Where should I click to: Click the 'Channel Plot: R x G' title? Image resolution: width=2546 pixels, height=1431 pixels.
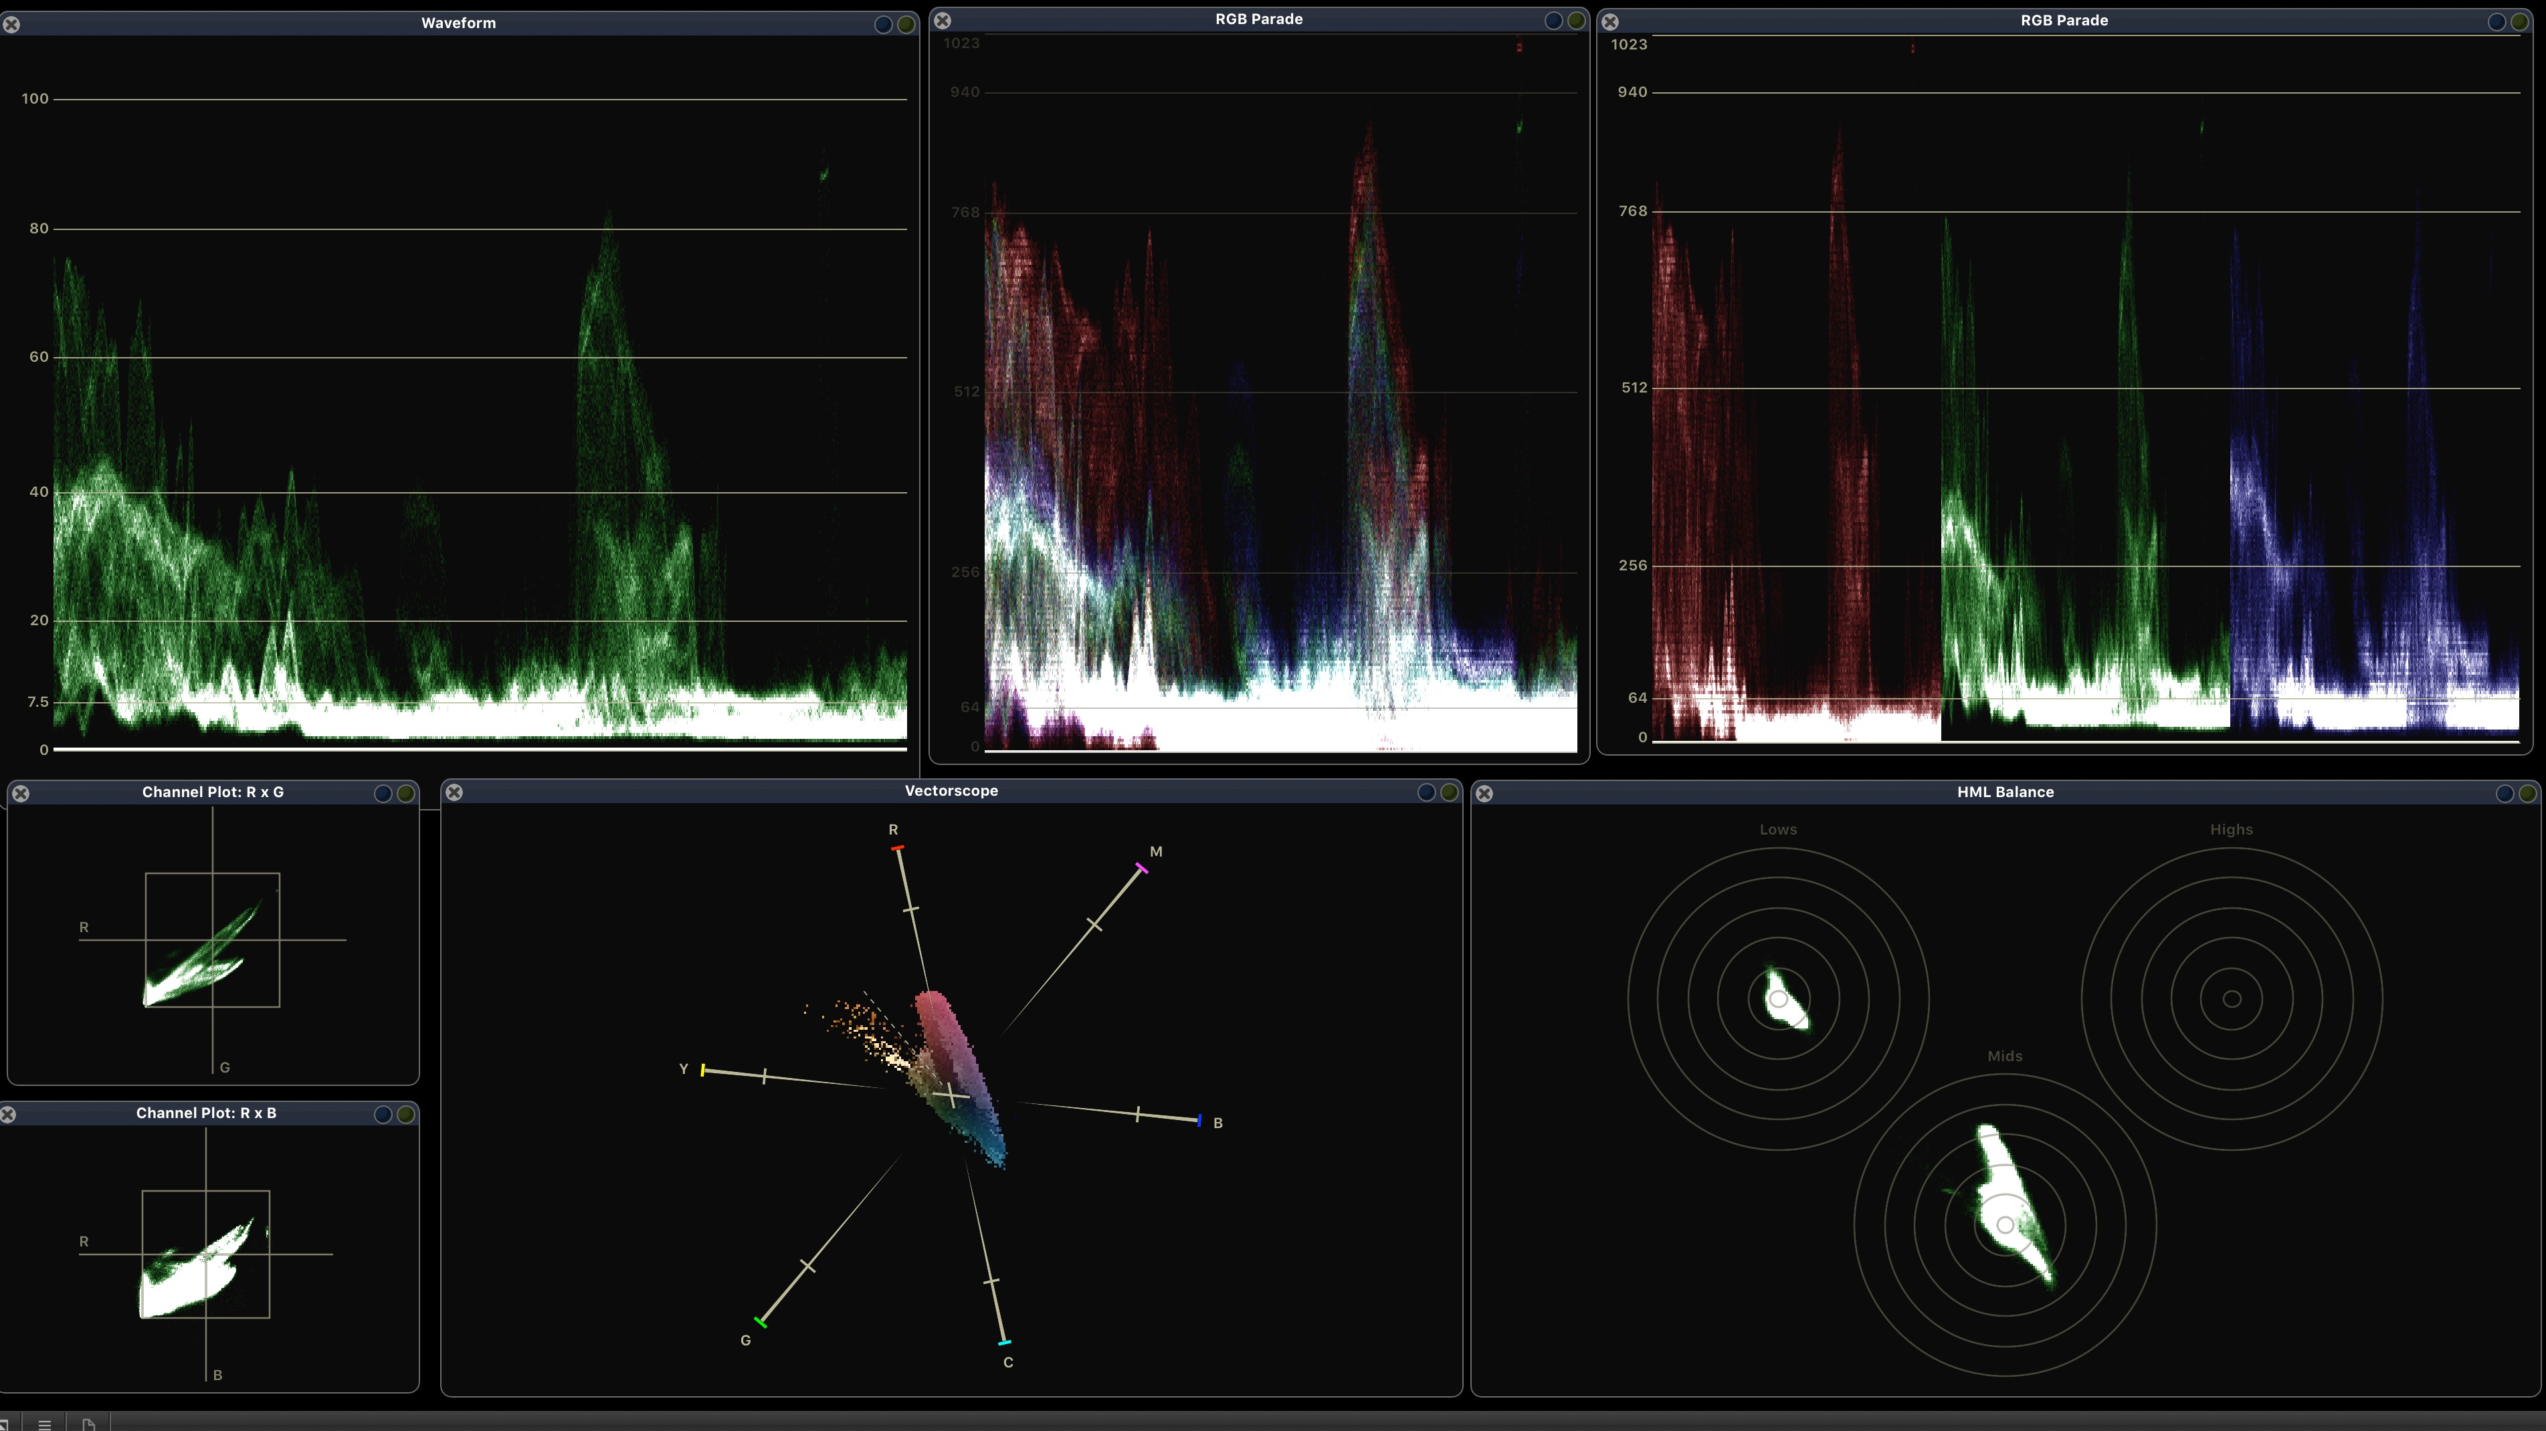coord(213,792)
